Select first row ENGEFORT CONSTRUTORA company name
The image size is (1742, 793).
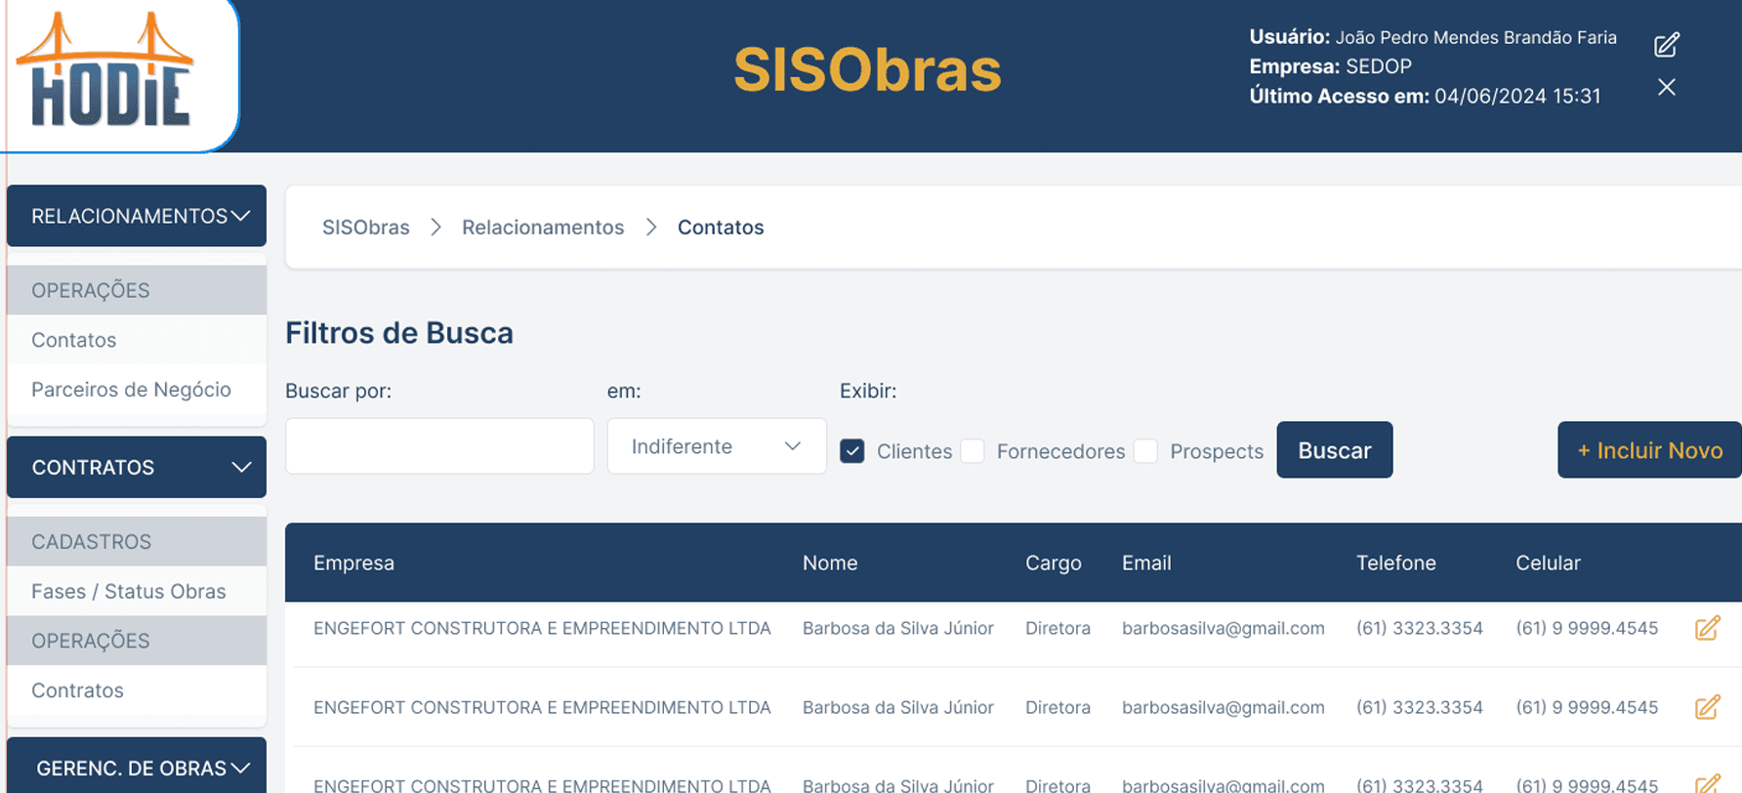point(542,628)
